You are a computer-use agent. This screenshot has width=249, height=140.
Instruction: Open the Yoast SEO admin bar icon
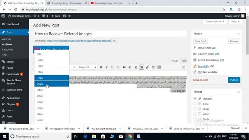tap(65, 16)
